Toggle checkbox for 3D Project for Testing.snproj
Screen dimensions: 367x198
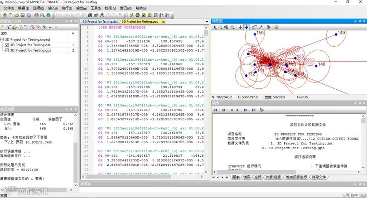tap(2, 39)
